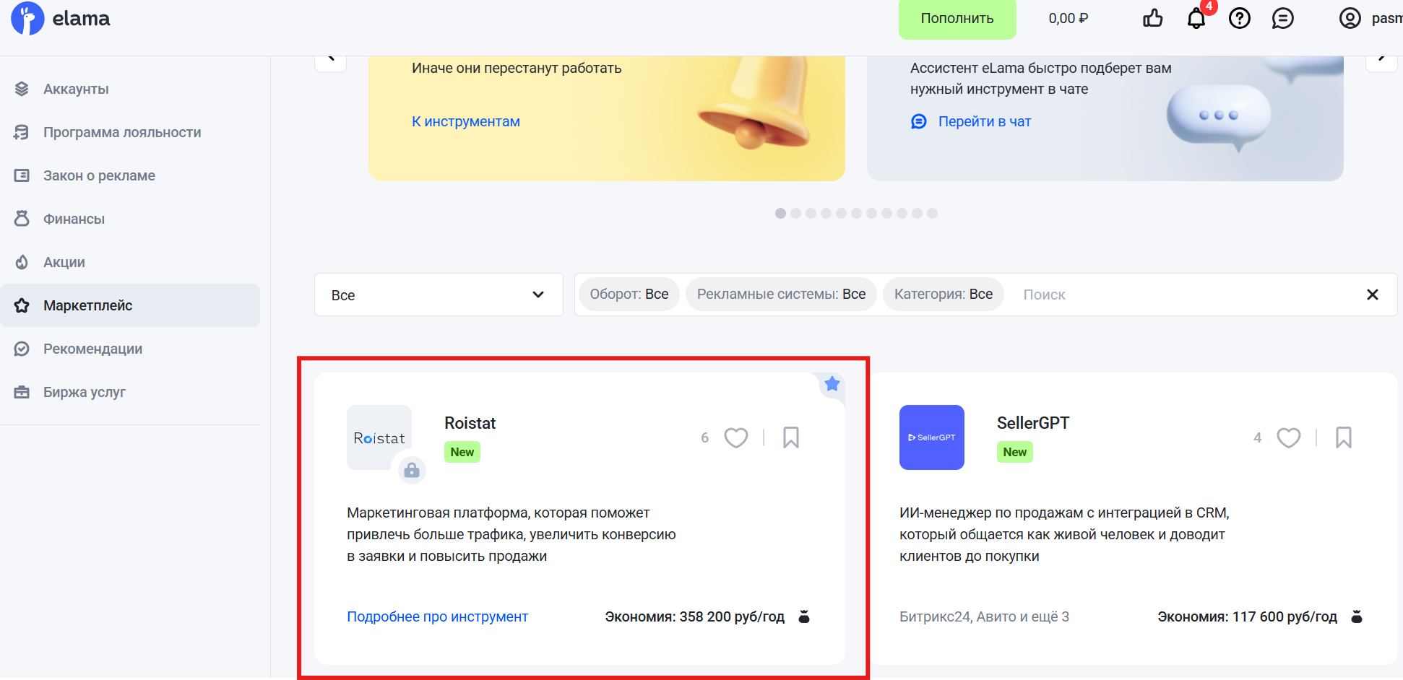Open Акции section in sidebar
The height and width of the screenshot is (680, 1403).
64,261
